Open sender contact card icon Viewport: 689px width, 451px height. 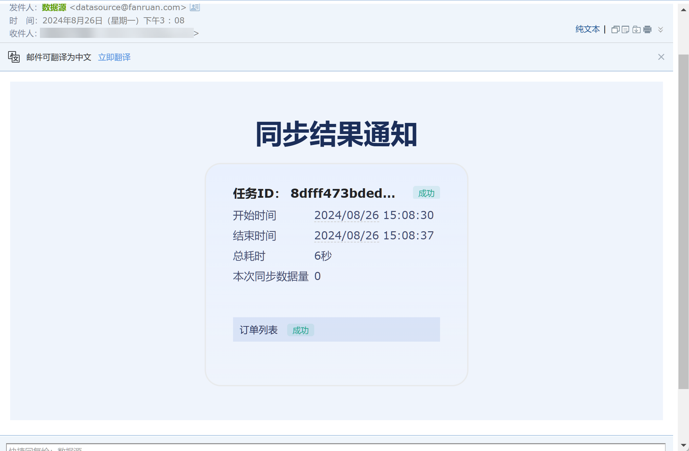[x=195, y=7]
